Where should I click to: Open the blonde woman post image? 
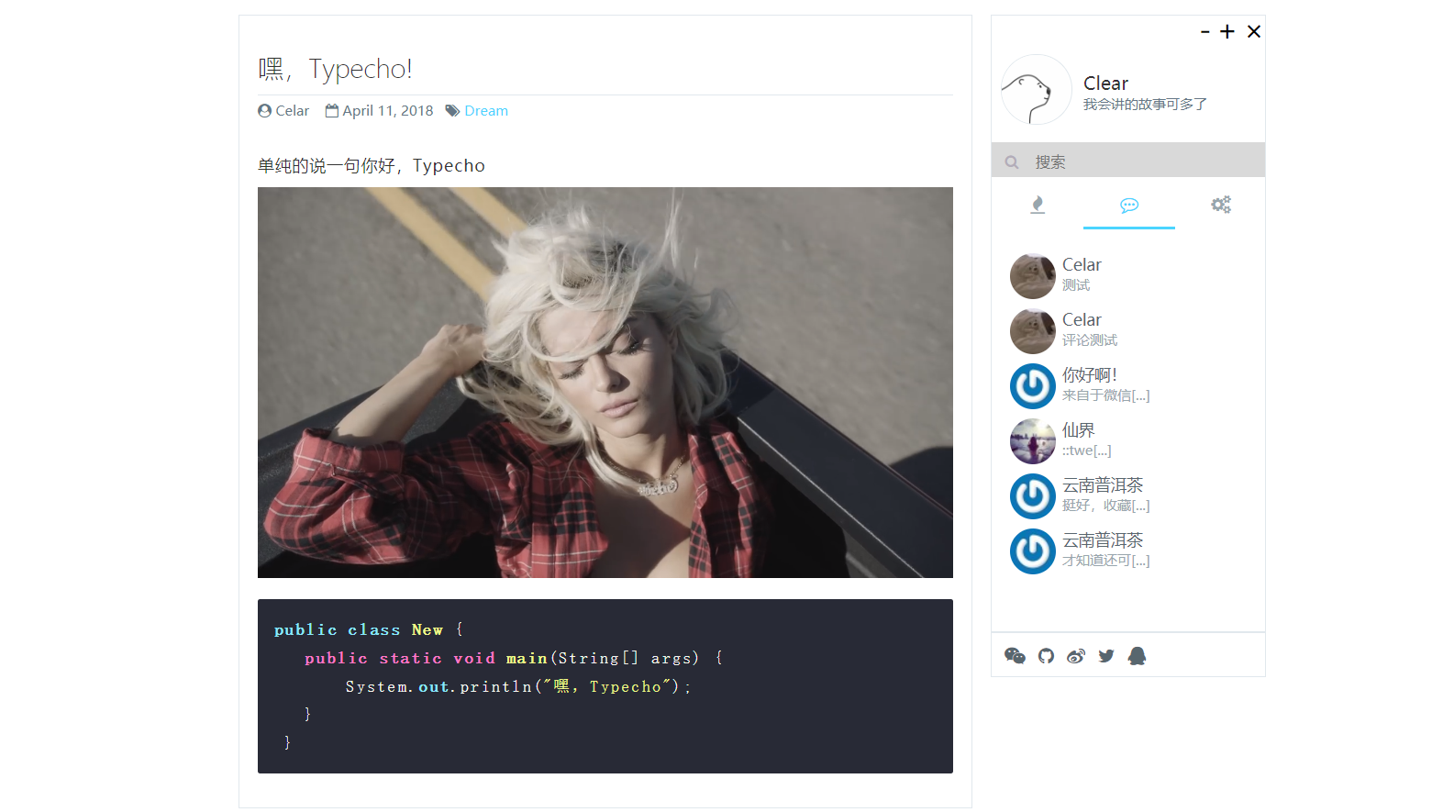605,383
